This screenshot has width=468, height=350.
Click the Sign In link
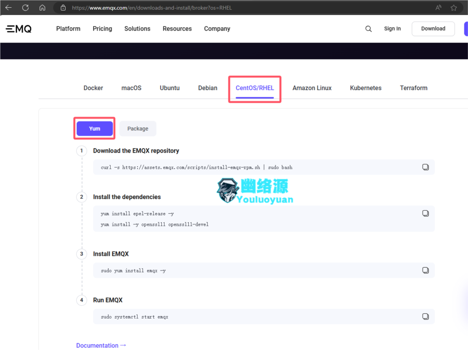(x=393, y=29)
